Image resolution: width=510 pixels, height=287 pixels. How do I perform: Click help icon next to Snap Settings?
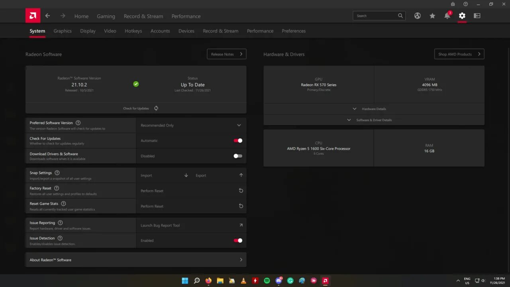pos(57,173)
